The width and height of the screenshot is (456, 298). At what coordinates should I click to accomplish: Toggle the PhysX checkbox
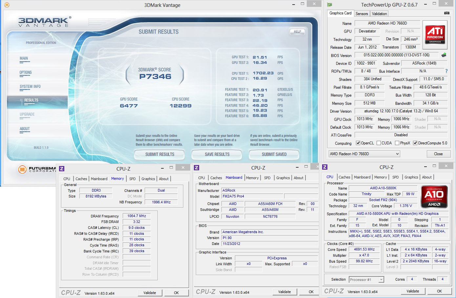coord(397,143)
